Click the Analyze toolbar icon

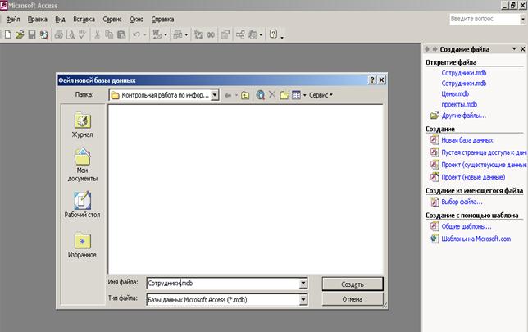[x=177, y=34]
